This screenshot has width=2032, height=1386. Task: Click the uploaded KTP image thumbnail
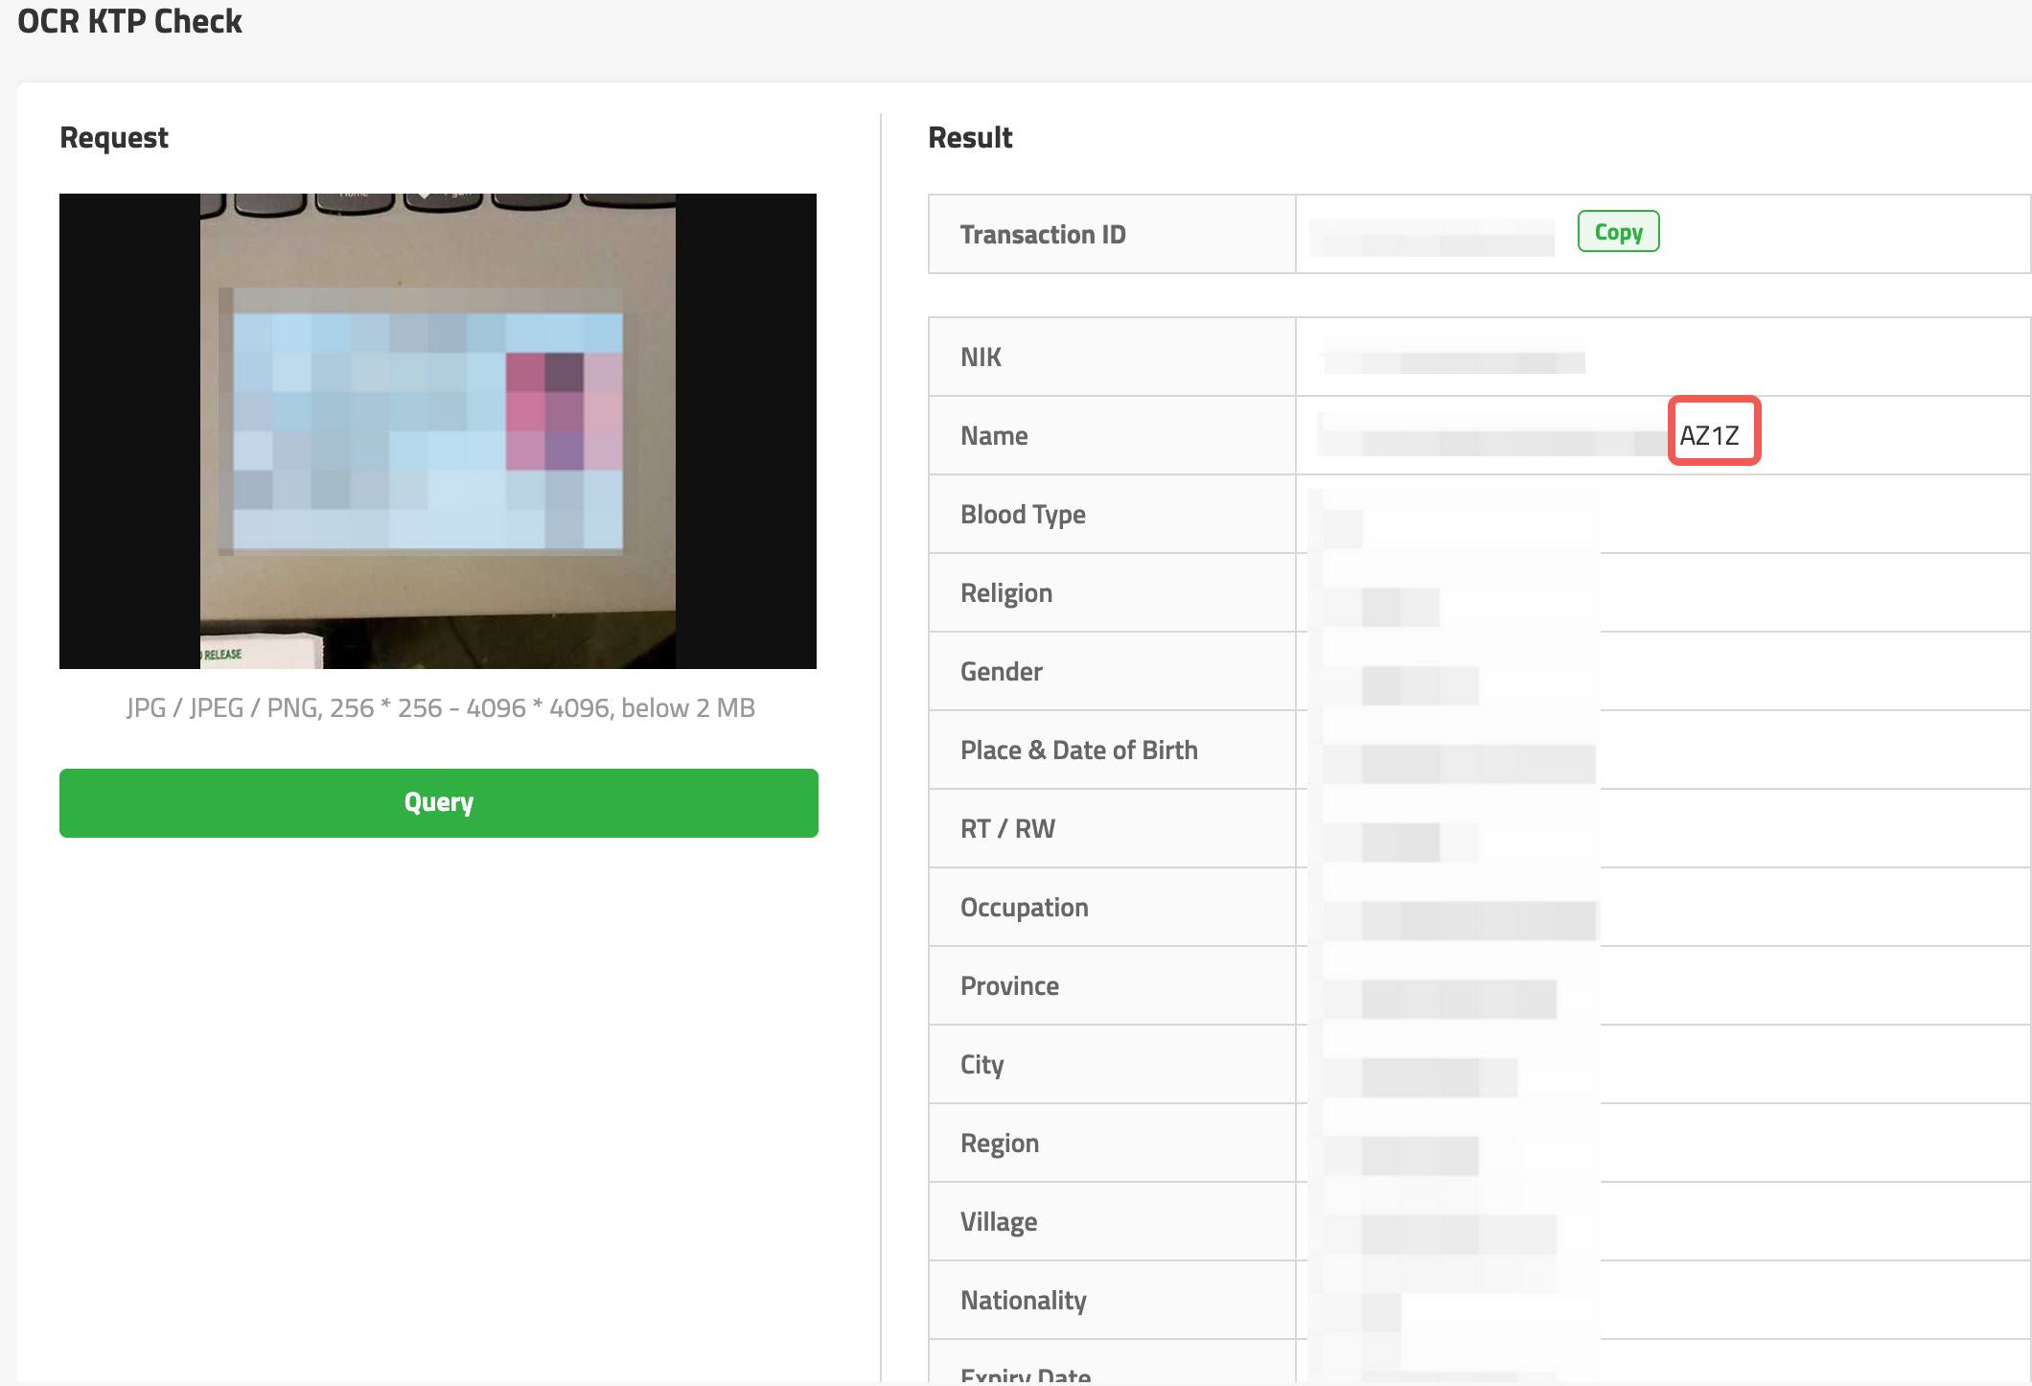point(438,430)
